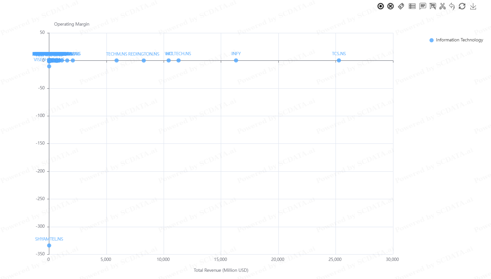Image resolution: width=491 pixels, height=279 pixels.
Task: Click the SHYAMTEL.NS text label
Action: click(x=49, y=239)
